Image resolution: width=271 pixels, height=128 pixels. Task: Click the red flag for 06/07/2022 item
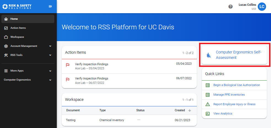[68, 79]
